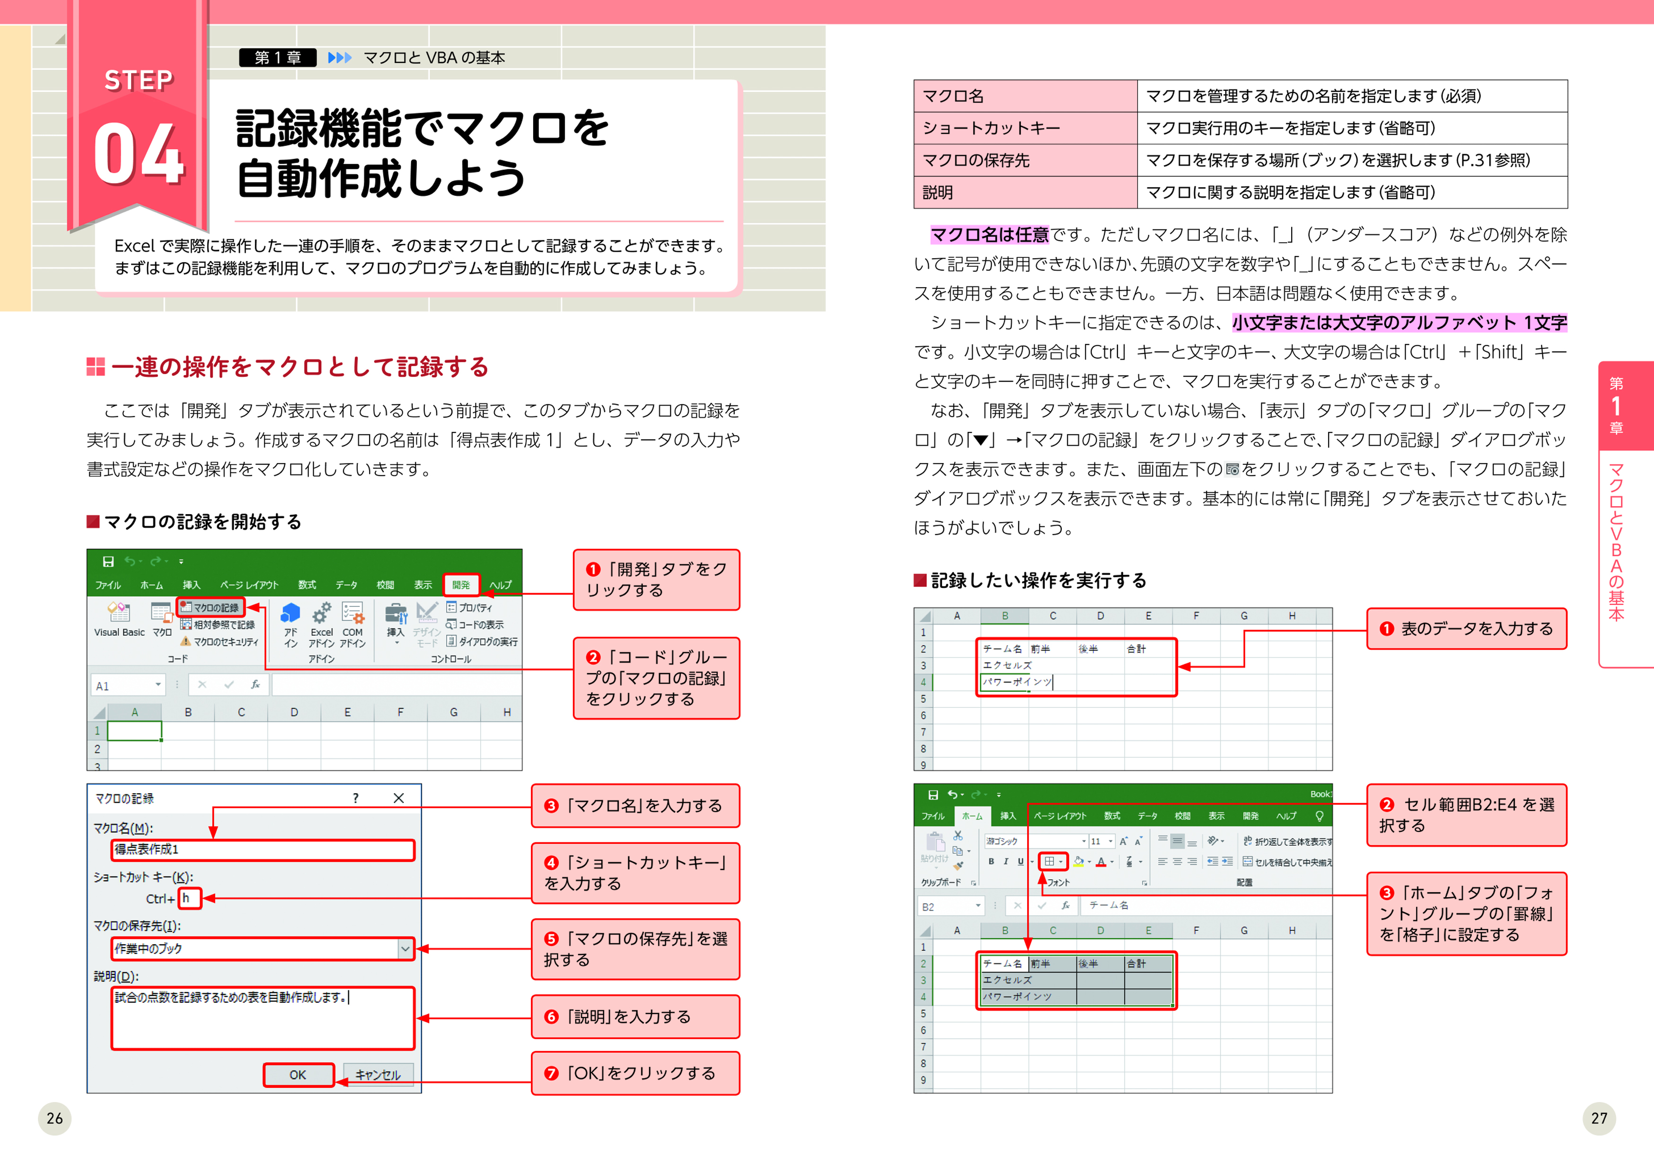Image resolution: width=1654 pixels, height=1173 pixels.
Task: Click Save icon in first Excel window
Action: tap(108, 561)
